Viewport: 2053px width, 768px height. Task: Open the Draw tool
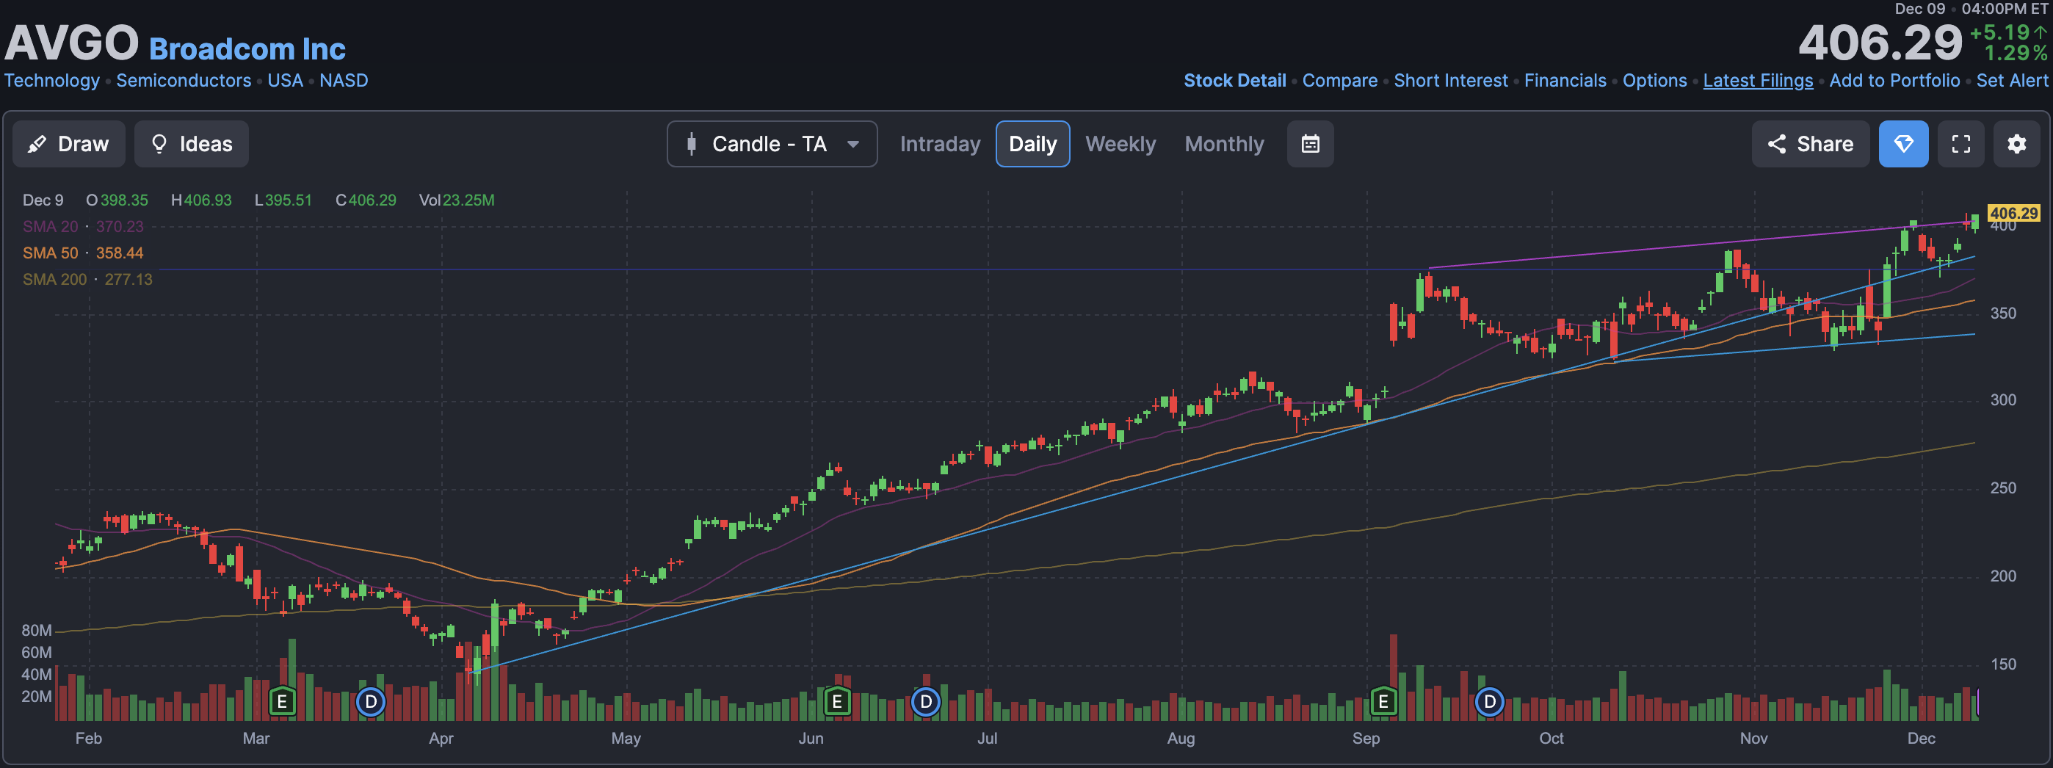[68, 144]
